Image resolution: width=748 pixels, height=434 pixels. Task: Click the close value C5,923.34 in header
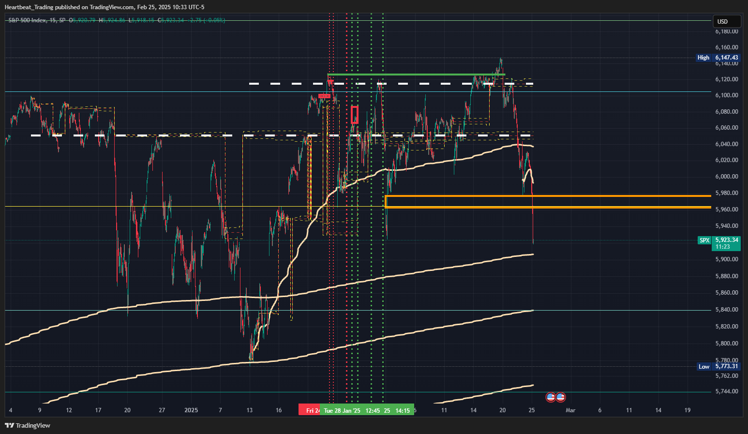tap(171, 20)
